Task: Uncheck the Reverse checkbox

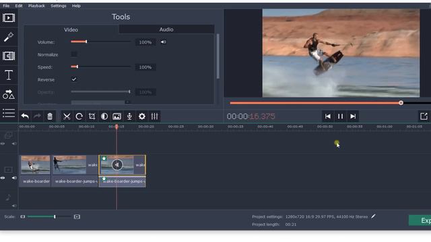Action: coord(74,79)
